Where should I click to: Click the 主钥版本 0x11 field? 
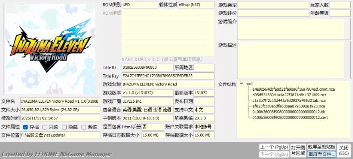click(148, 118)
